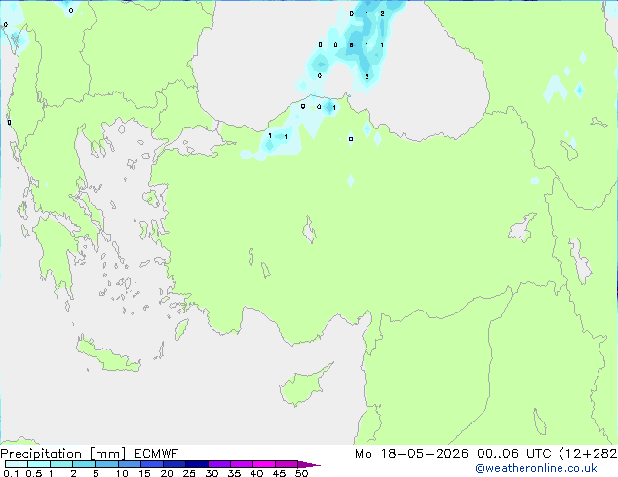This screenshot has height=477, width=618.
Task: Click the 'ECMWF' model label
Action: coord(157,454)
